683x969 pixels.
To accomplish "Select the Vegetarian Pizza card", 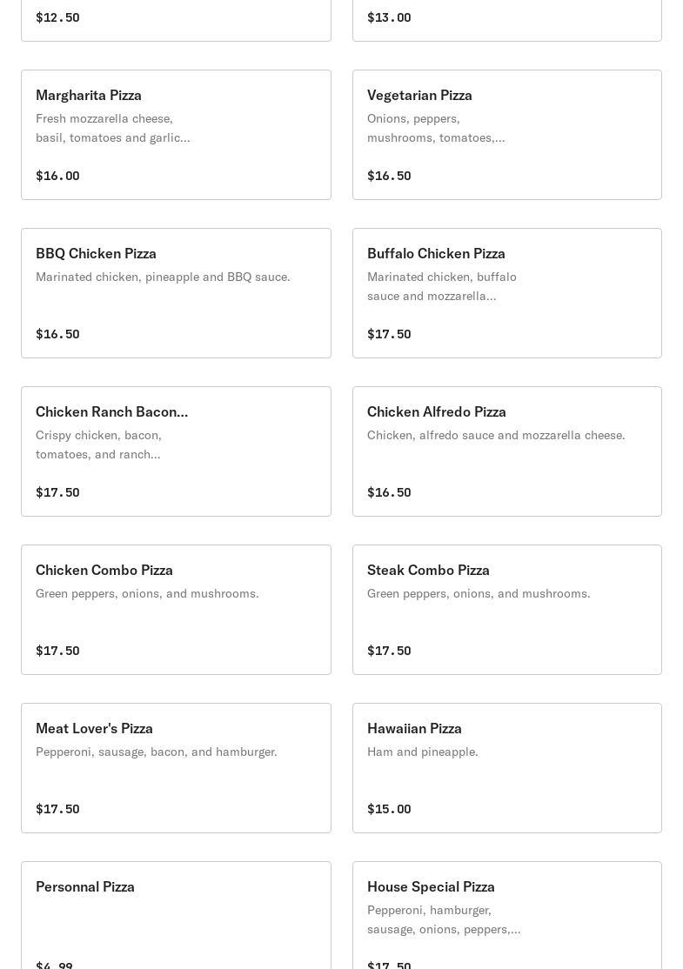I will (x=507, y=135).
